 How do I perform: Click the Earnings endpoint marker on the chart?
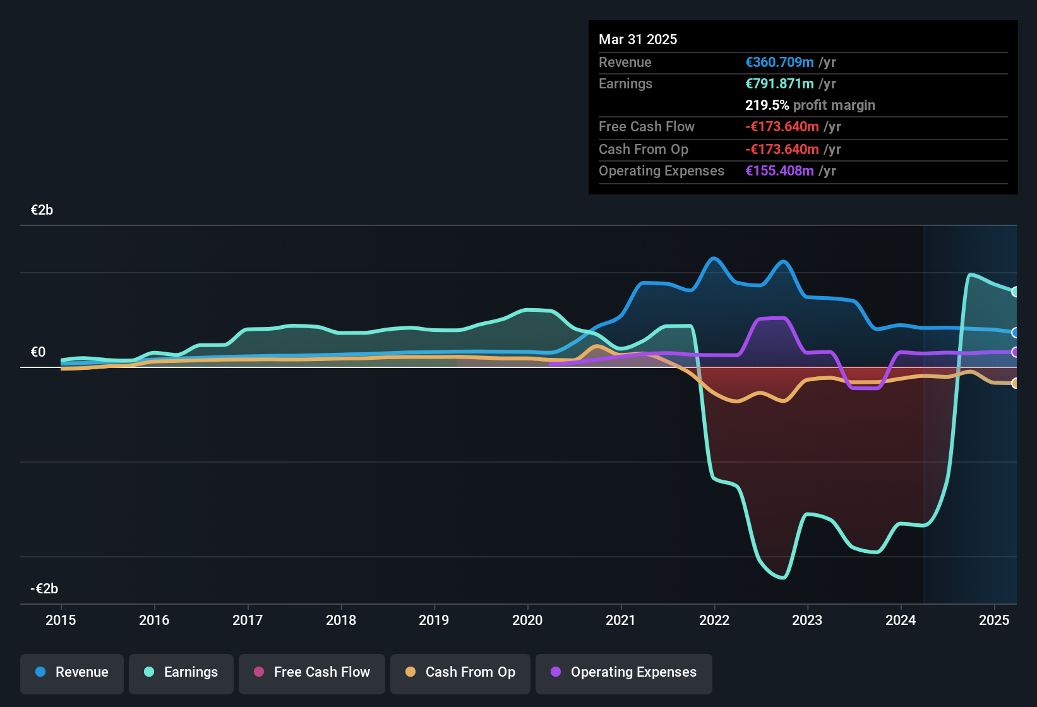click(x=1015, y=292)
